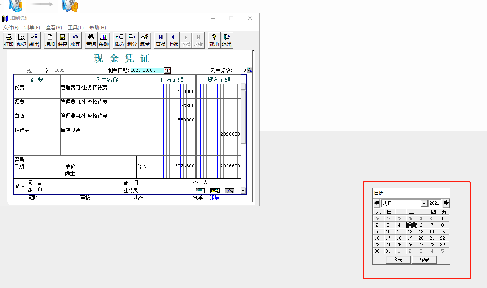
Task: Add a new voucher with 增加
Action: [x=50, y=40]
